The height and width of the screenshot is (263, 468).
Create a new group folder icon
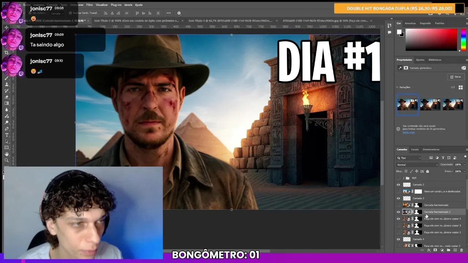pyautogui.click(x=448, y=250)
